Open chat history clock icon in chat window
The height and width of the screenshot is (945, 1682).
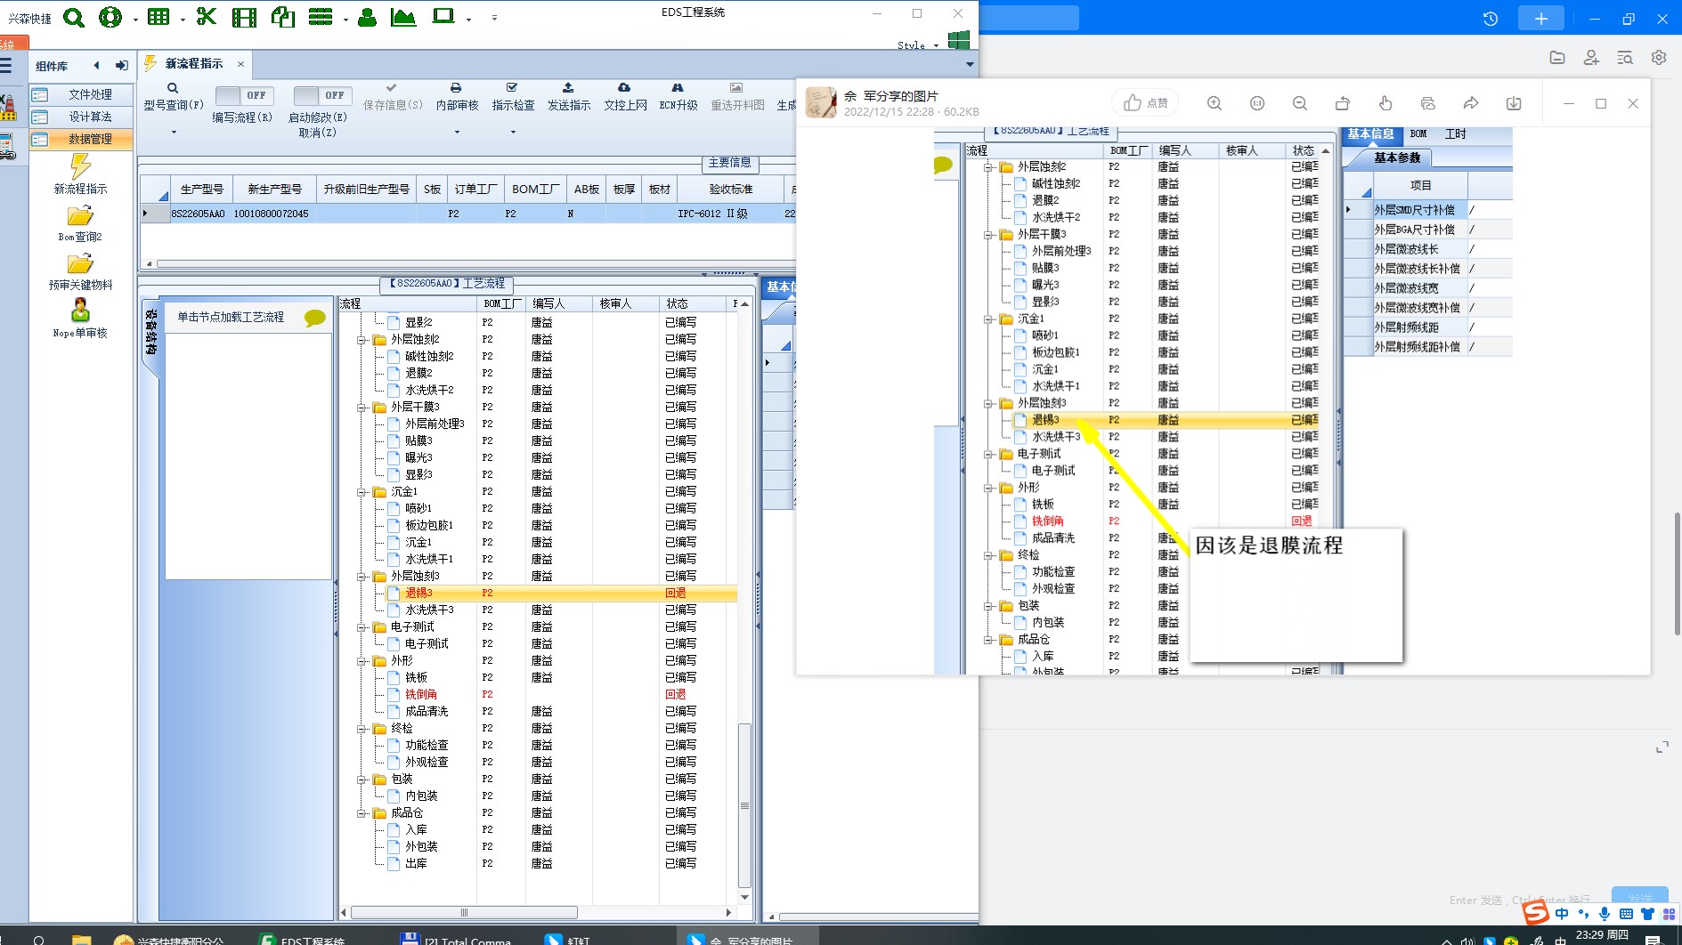pos(1491,19)
